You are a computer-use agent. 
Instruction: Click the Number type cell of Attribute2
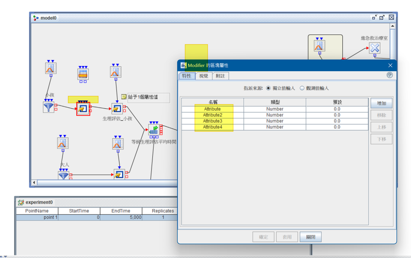pos(275,115)
